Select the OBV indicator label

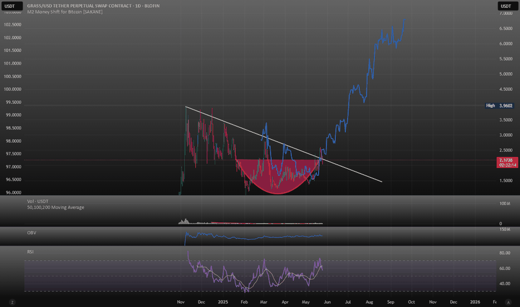(31, 233)
